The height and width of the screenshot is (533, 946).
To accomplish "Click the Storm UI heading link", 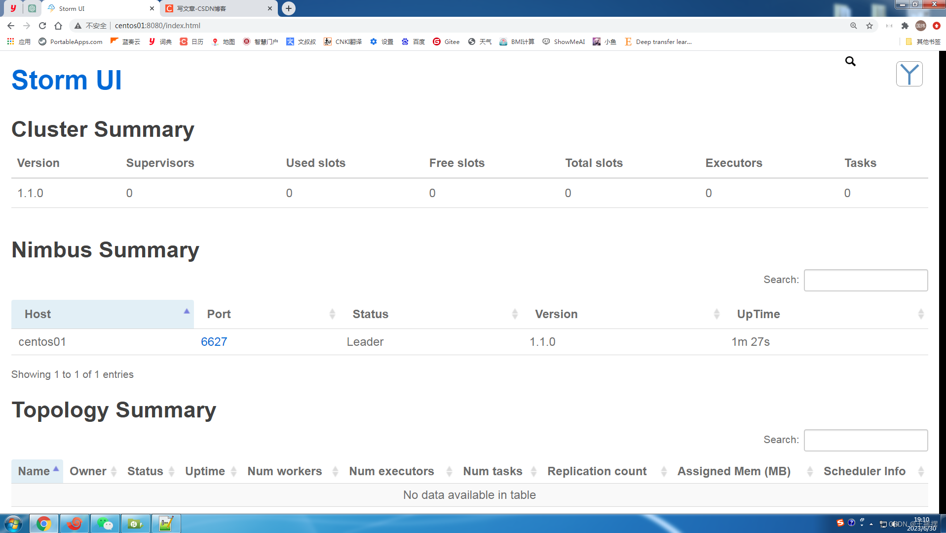I will click(67, 79).
